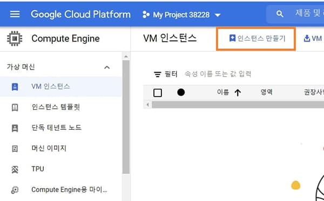Open the Compute Engine header title
Screen dimensions: 324x201
click(65, 39)
